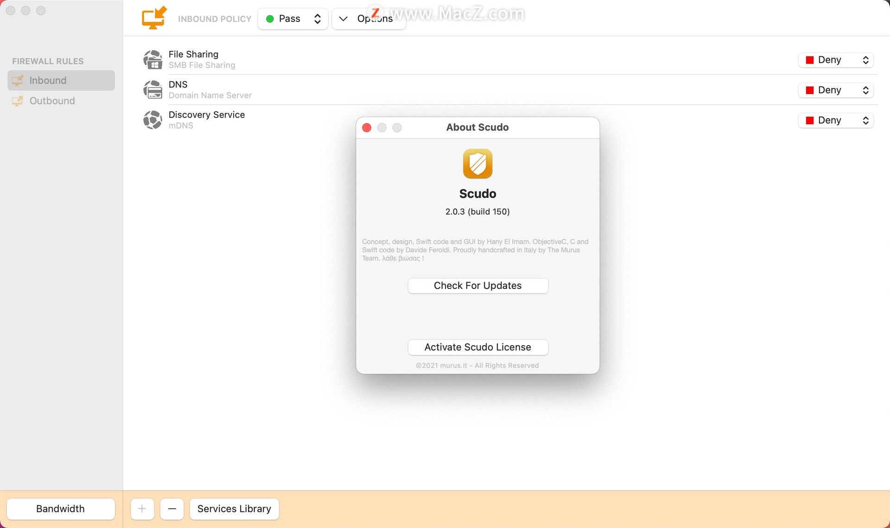Close the About Scudo window

(x=367, y=128)
